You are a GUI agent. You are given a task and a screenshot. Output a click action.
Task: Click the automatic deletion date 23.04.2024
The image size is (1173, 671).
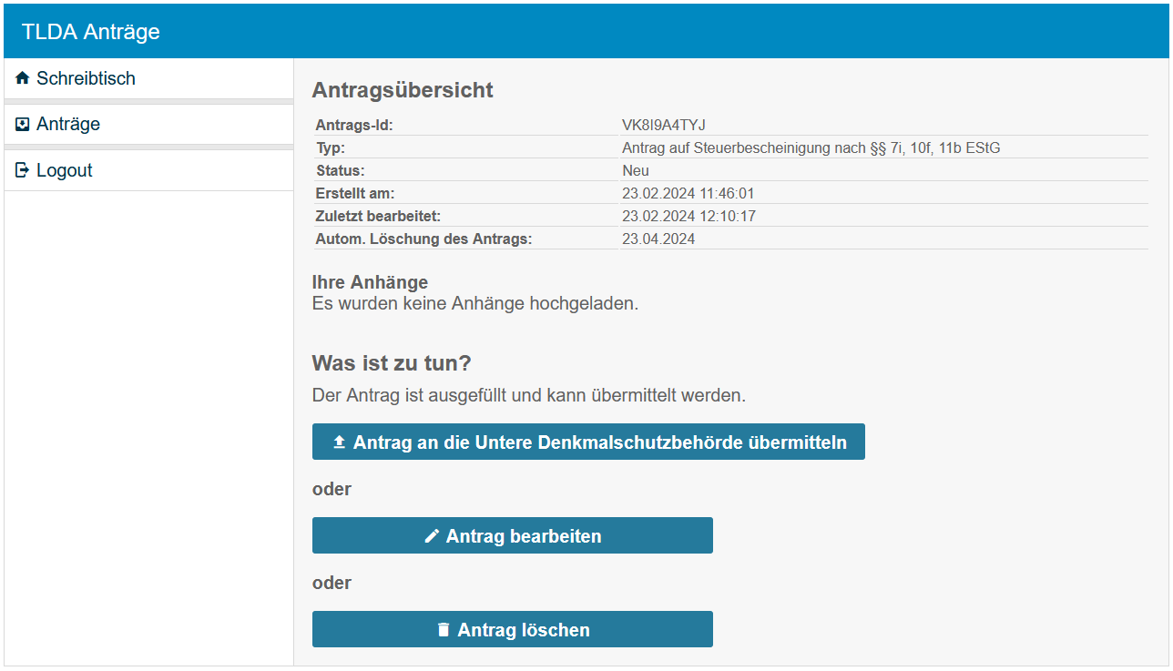(658, 239)
